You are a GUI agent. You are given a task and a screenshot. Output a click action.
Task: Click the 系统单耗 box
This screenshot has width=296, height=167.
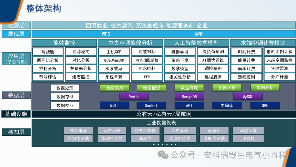click(114, 77)
